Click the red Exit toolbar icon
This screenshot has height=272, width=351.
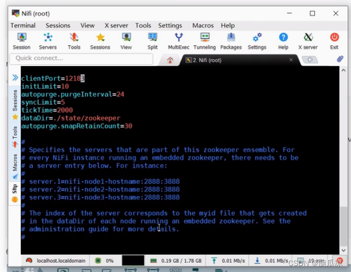click(334, 41)
